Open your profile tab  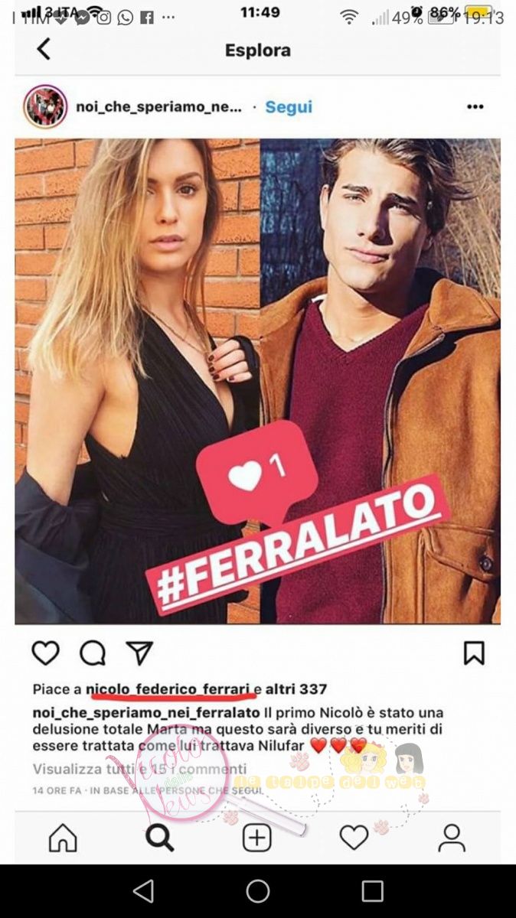coord(452,838)
